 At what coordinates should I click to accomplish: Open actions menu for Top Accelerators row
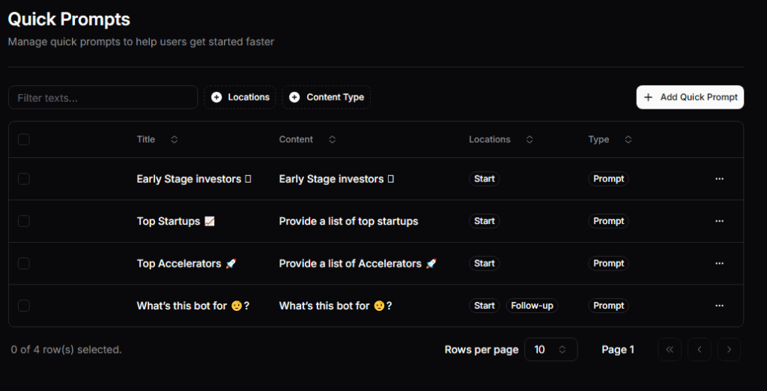(719, 264)
